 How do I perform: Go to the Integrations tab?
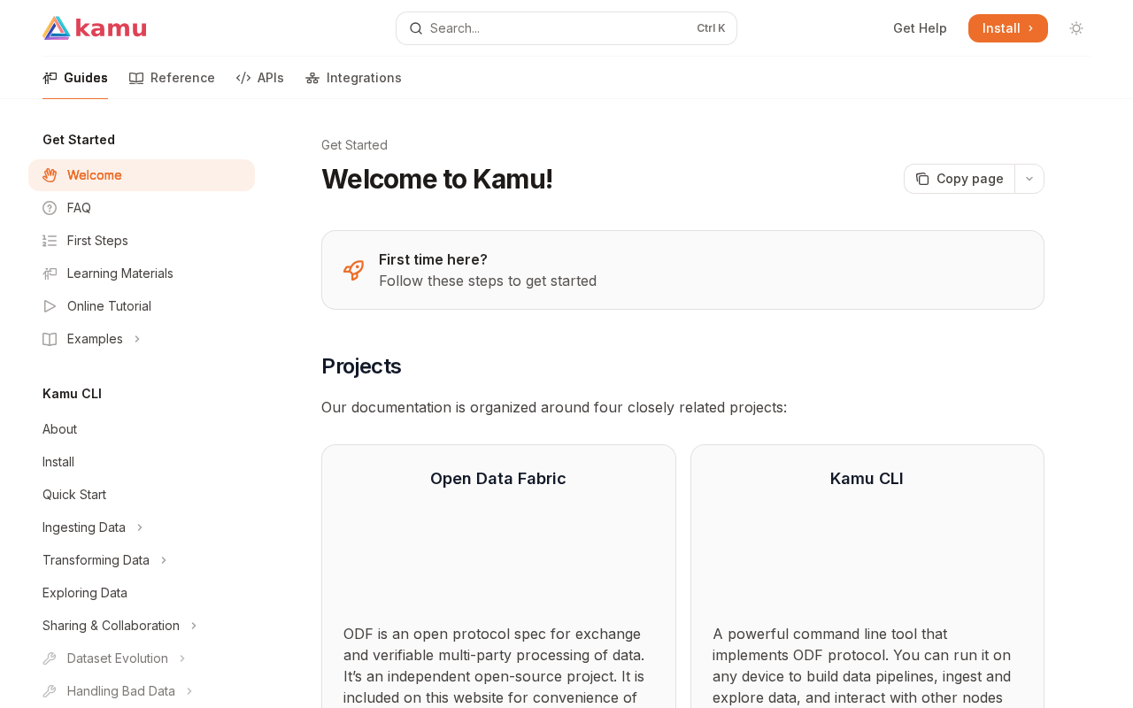[x=354, y=78]
